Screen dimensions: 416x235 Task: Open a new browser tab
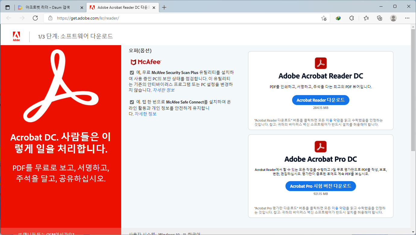pyautogui.click(x=164, y=8)
